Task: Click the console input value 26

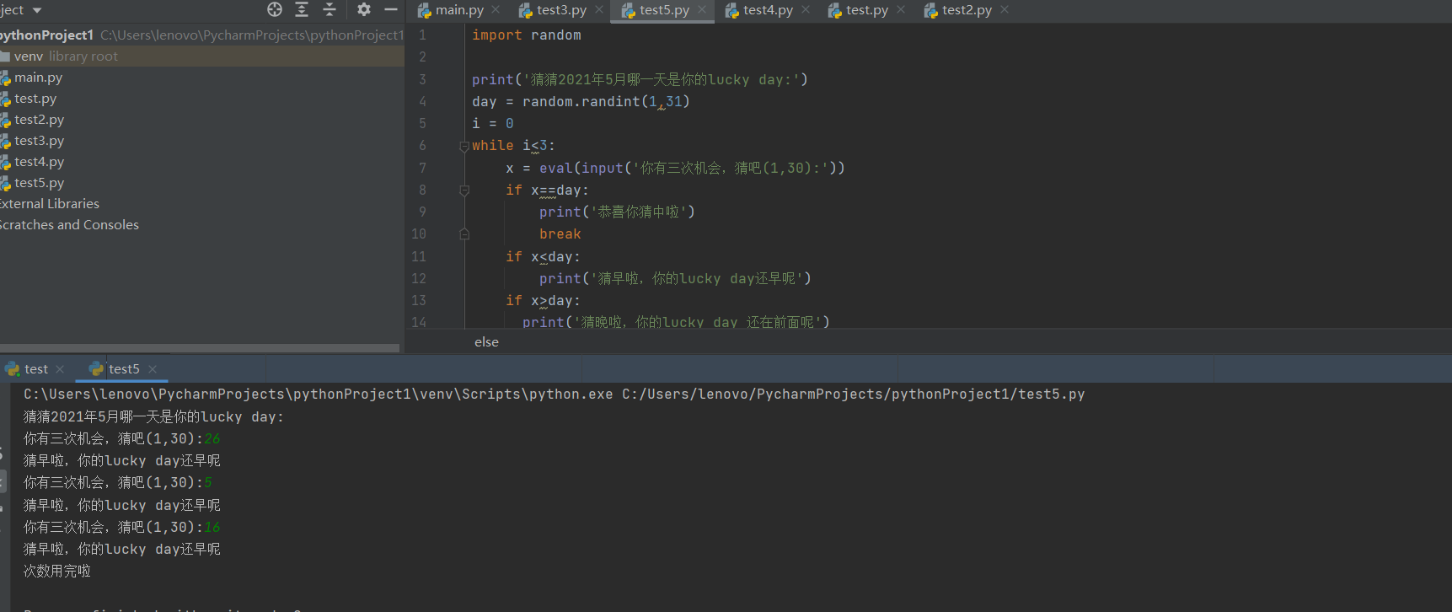Action: point(212,438)
